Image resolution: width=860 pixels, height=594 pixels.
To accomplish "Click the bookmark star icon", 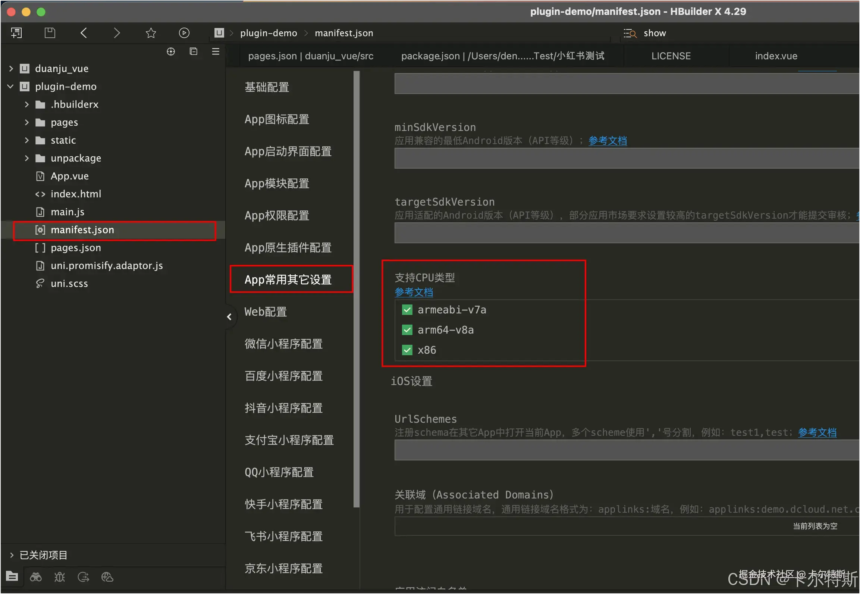I will click(151, 33).
